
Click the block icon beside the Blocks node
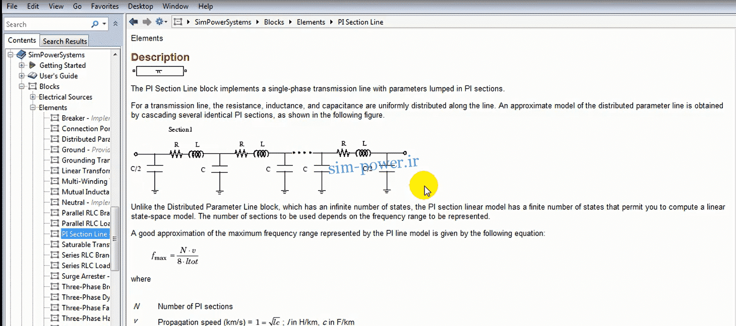pos(33,87)
